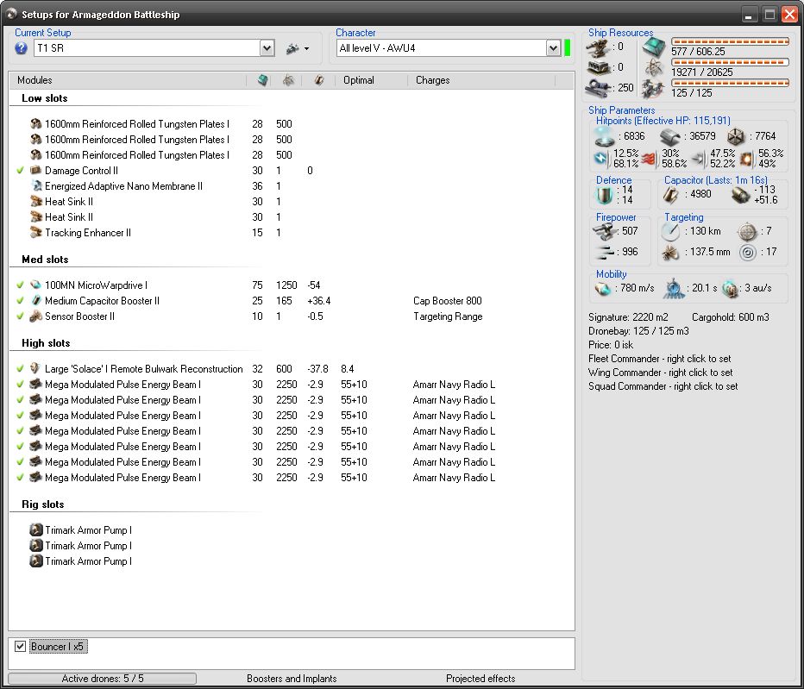Click the warp speed icon showing 3 au/s
This screenshot has width=804, height=689.
(730, 289)
